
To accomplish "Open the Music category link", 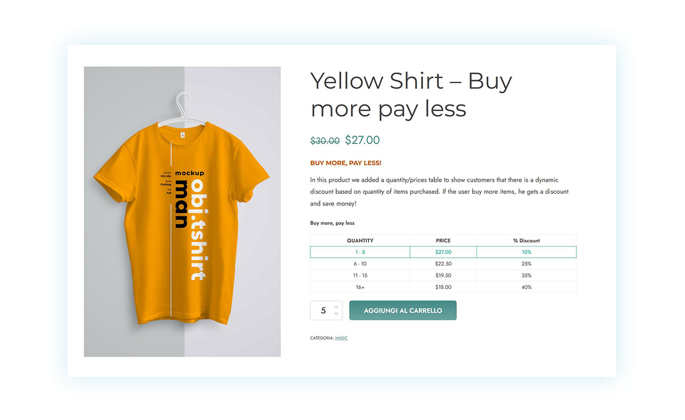I will point(341,338).
